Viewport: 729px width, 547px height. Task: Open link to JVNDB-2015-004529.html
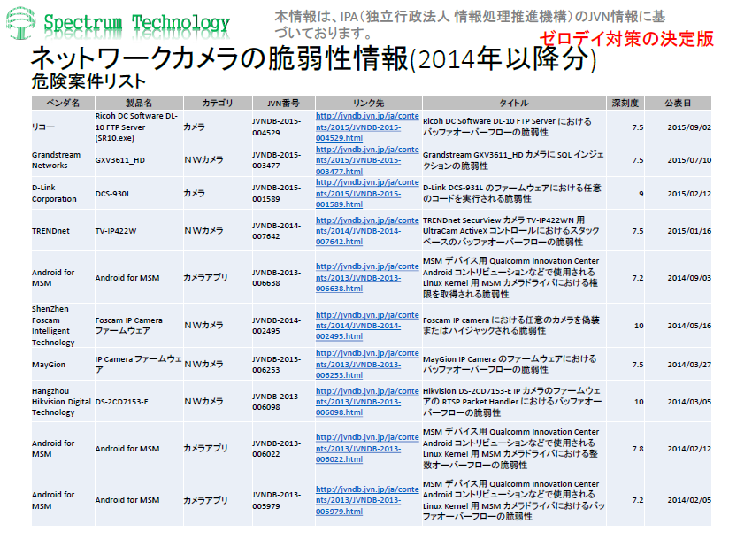click(367, 127)
